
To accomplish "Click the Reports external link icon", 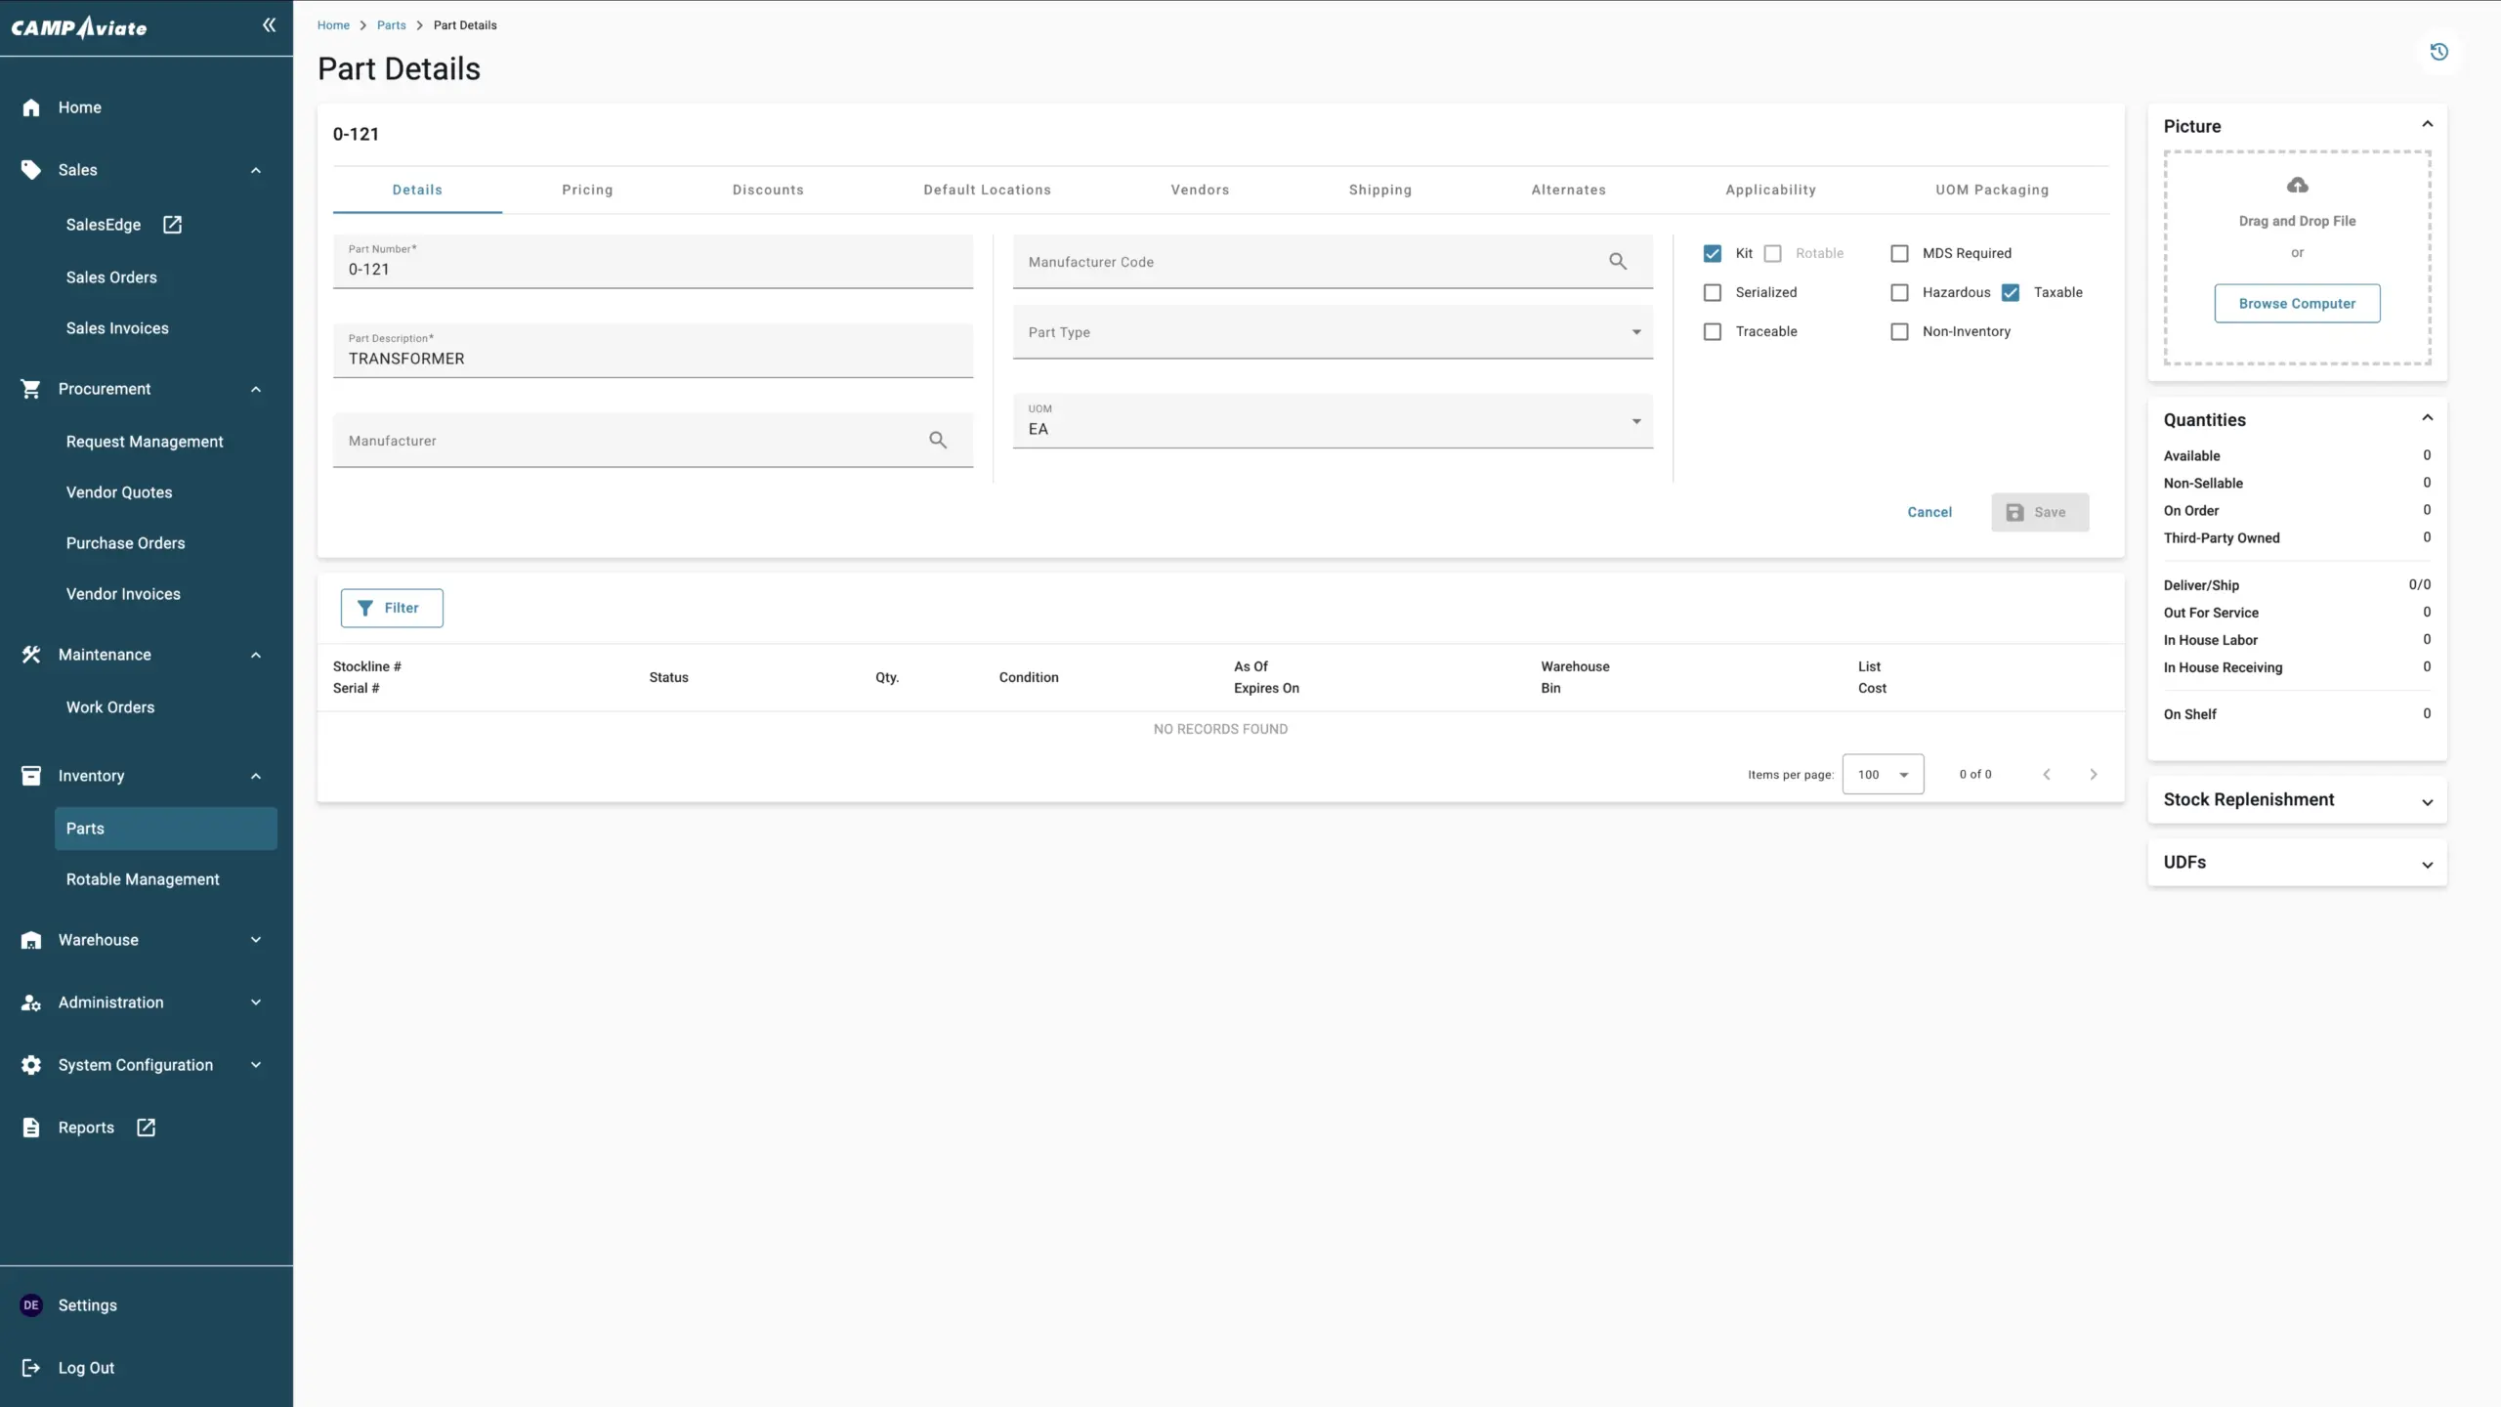I will click(147, 1128).
